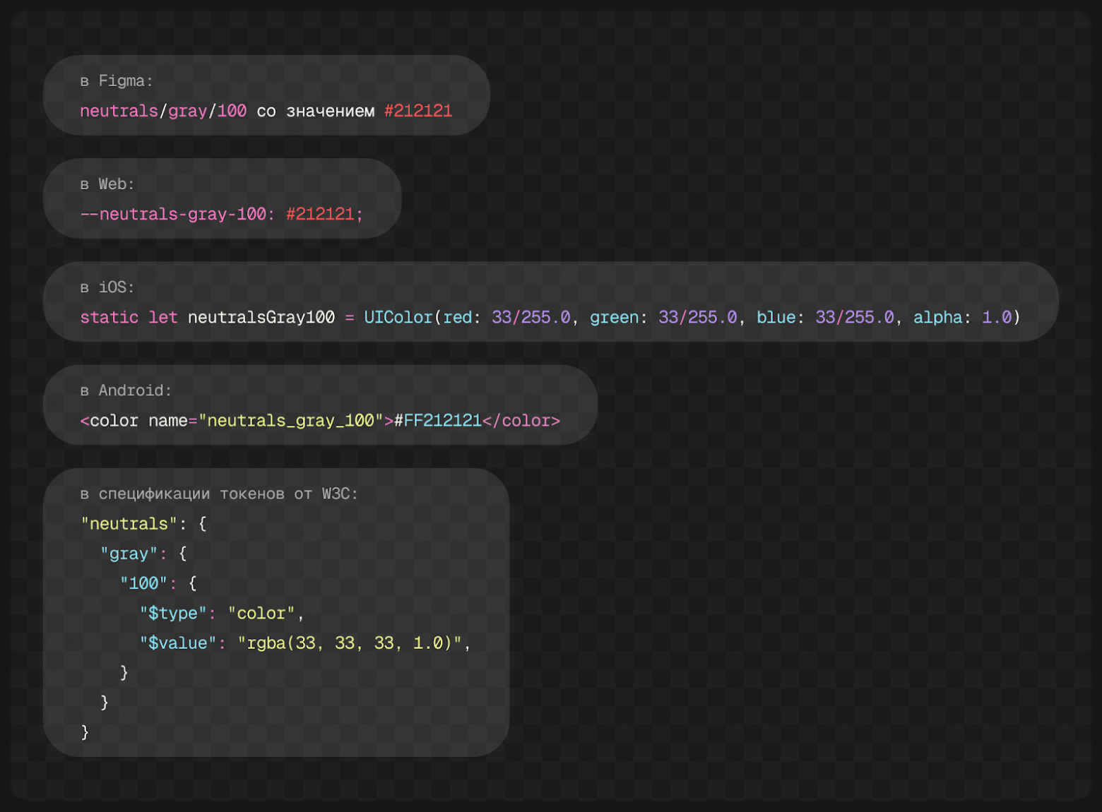The width and height of the screenshot is (1102, 812).
Task: Click the opening "<color" tag in the Android block
Action: tap(109, 421)
